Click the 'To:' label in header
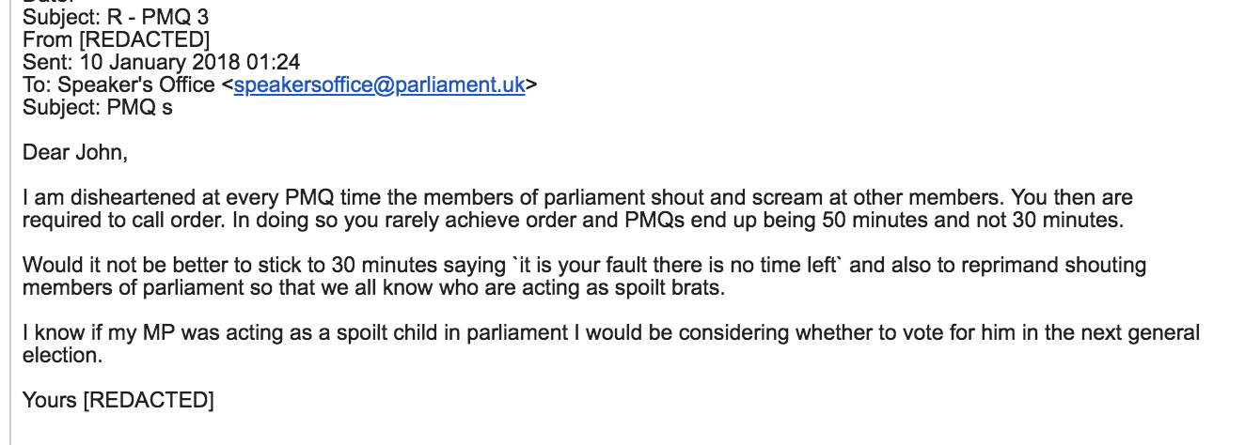The width and height of the screenshot is (1245, 445). (x=39, y=85)
